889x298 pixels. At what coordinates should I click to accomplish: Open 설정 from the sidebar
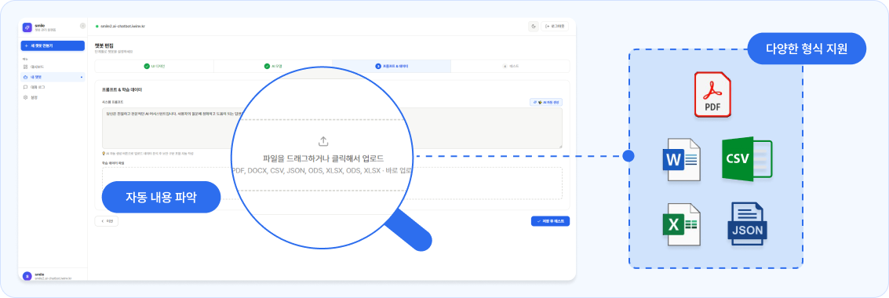53,97
